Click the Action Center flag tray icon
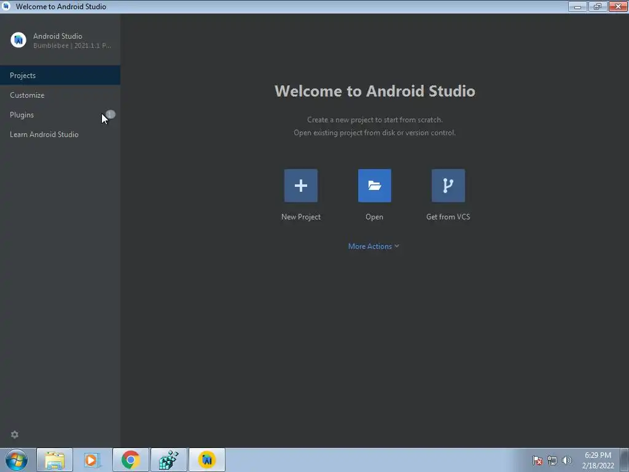The image size is (629, 472). (x=537, y=460)
